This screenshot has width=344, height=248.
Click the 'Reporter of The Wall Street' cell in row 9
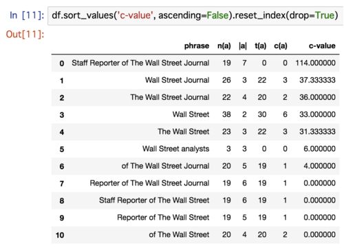pos(163,217)
